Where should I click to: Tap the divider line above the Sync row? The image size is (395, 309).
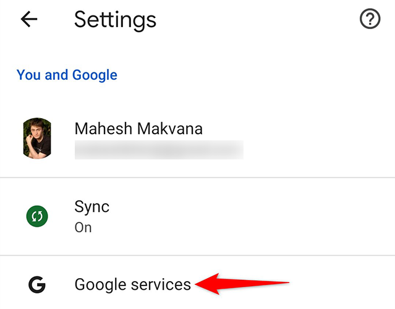pos(197,178)
